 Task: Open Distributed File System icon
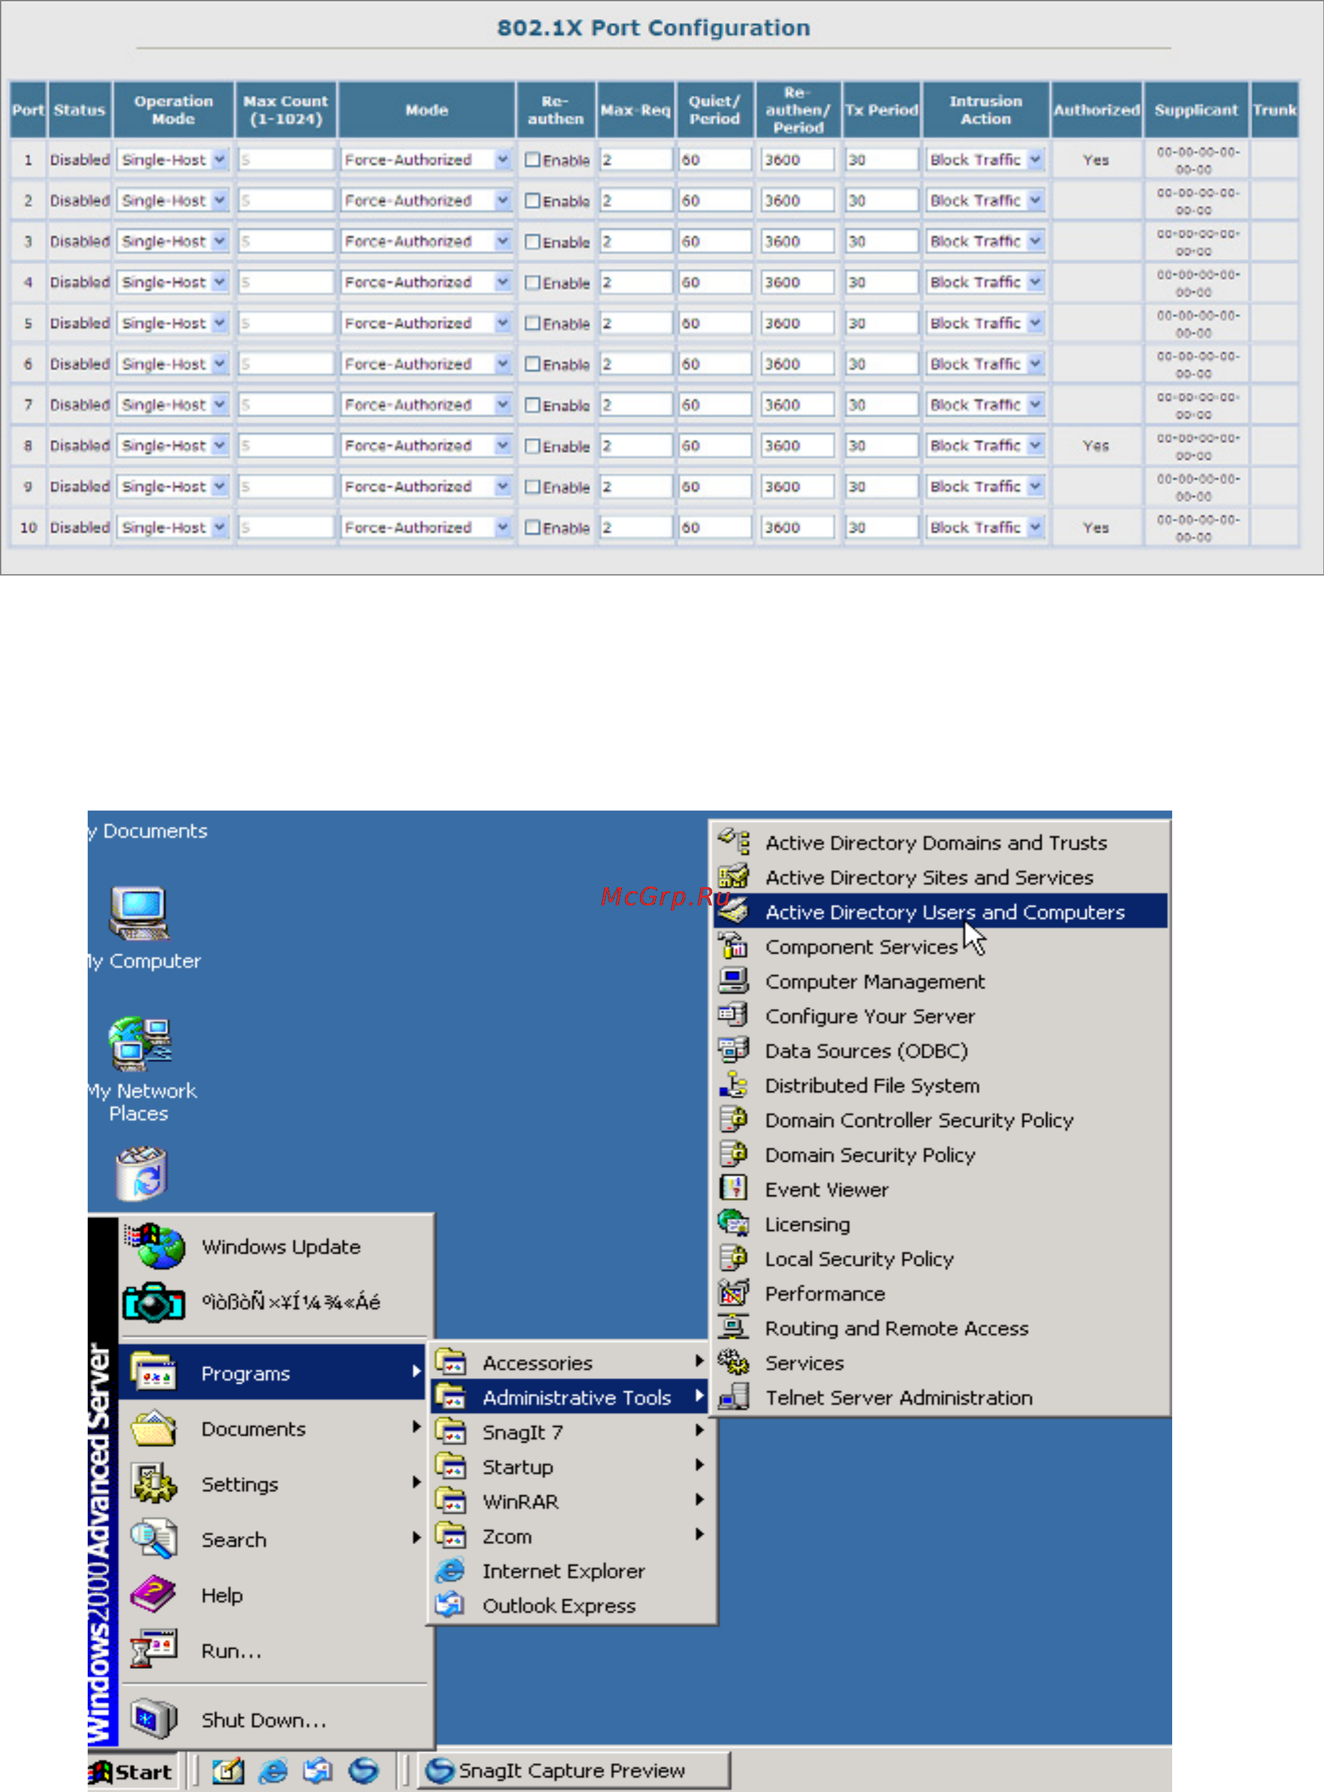[x=733, y=1085]
